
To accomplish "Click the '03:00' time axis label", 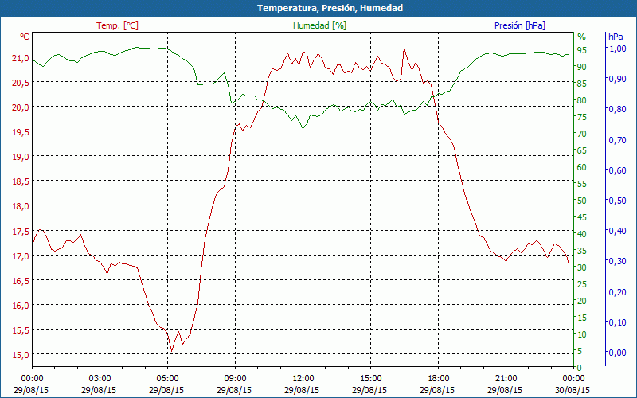I will click(x=100, y=379).
